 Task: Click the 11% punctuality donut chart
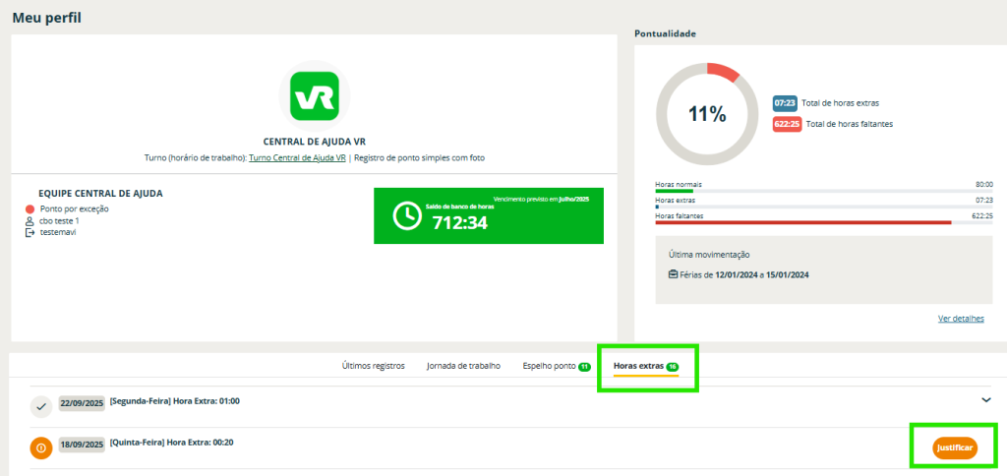click(x=706, y=114)
